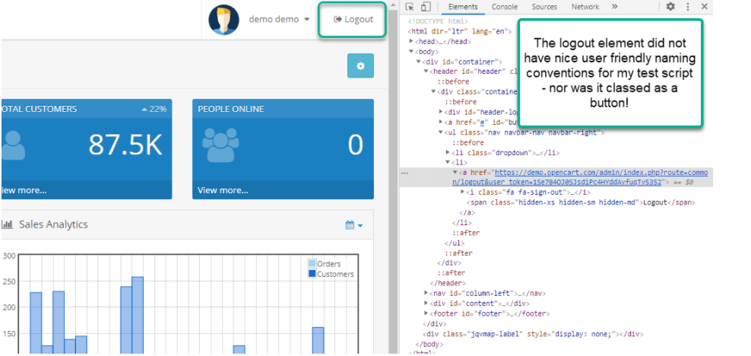Open the Sales Analytics calendar range dropdown

[353, 225]
